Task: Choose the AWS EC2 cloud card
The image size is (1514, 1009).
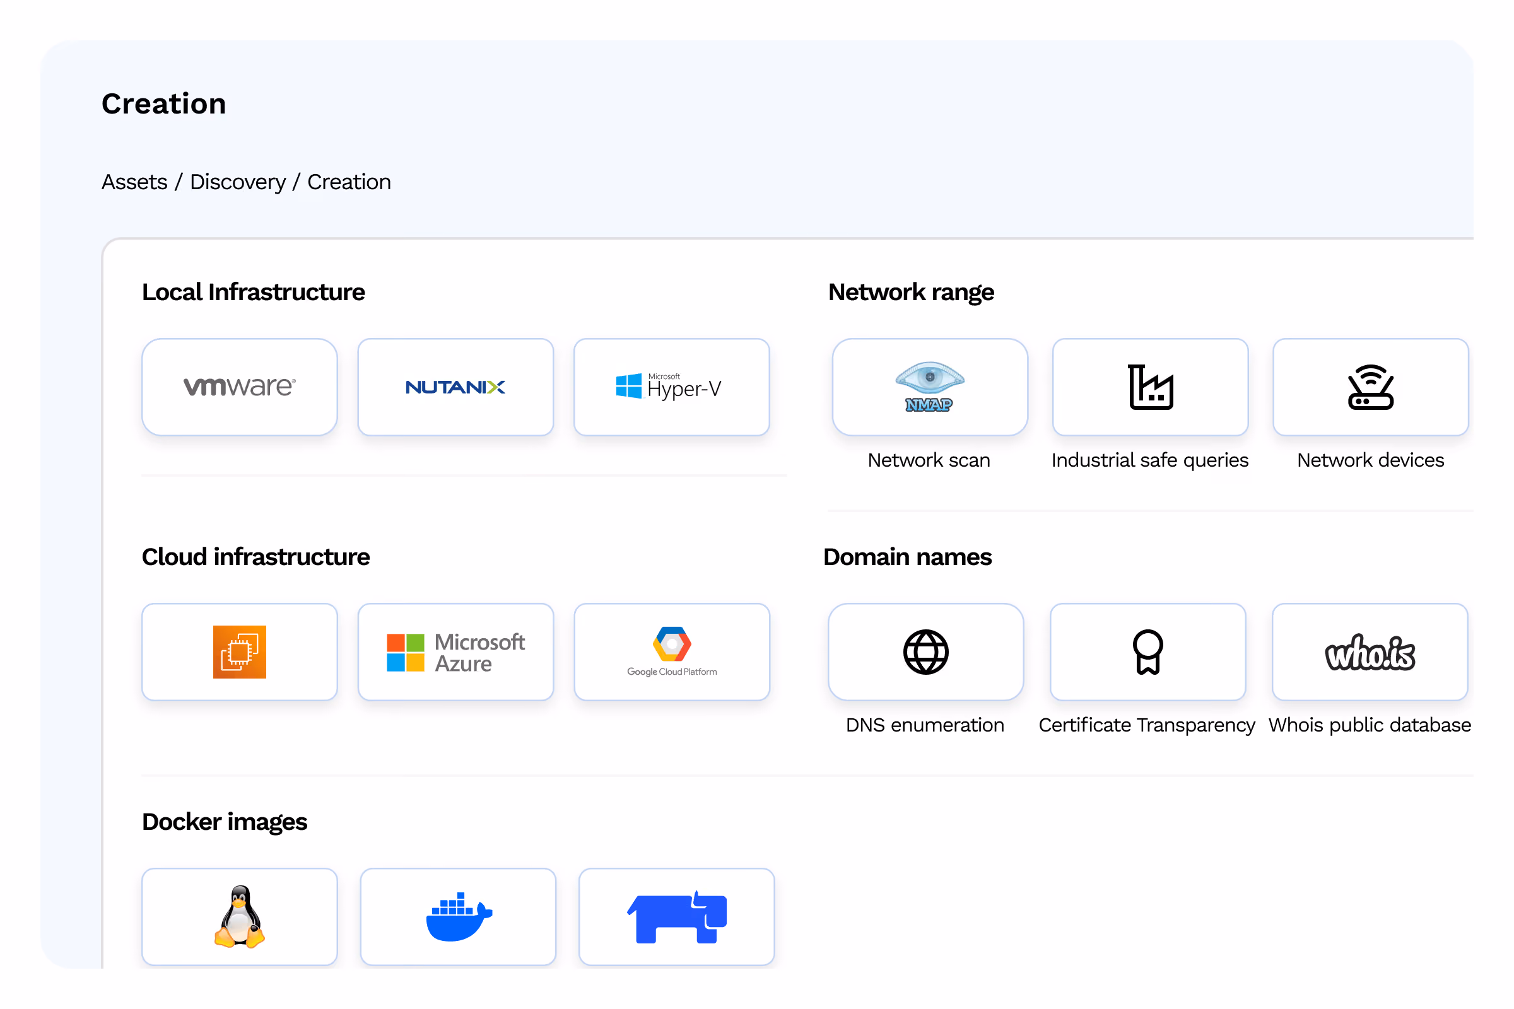Action: click(x=240, y=652)
